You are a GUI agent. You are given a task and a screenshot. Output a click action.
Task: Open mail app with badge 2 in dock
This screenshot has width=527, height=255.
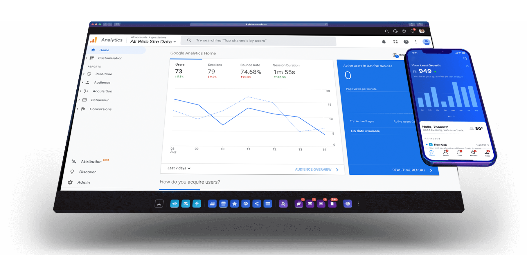(x=310, y=204)
